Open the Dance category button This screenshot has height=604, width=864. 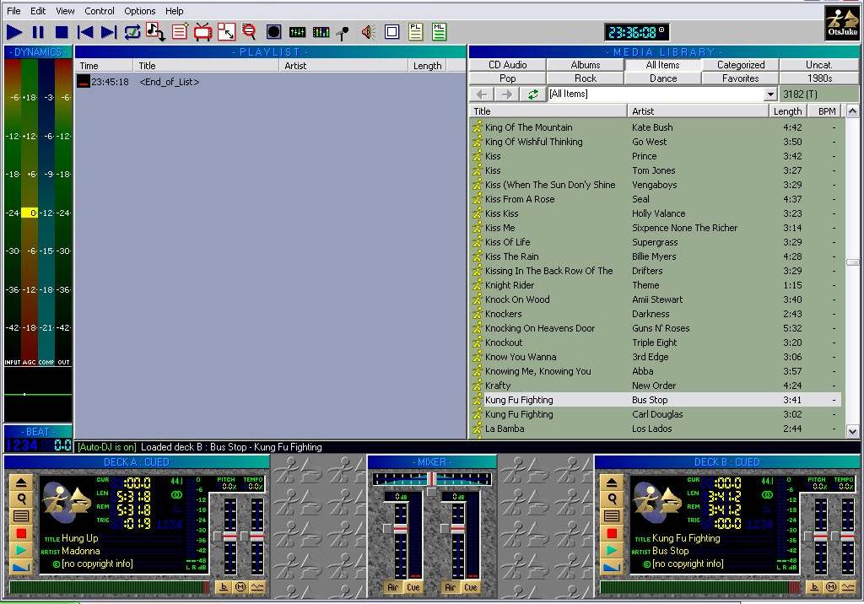pyautogui.click(x=663, y=78)
